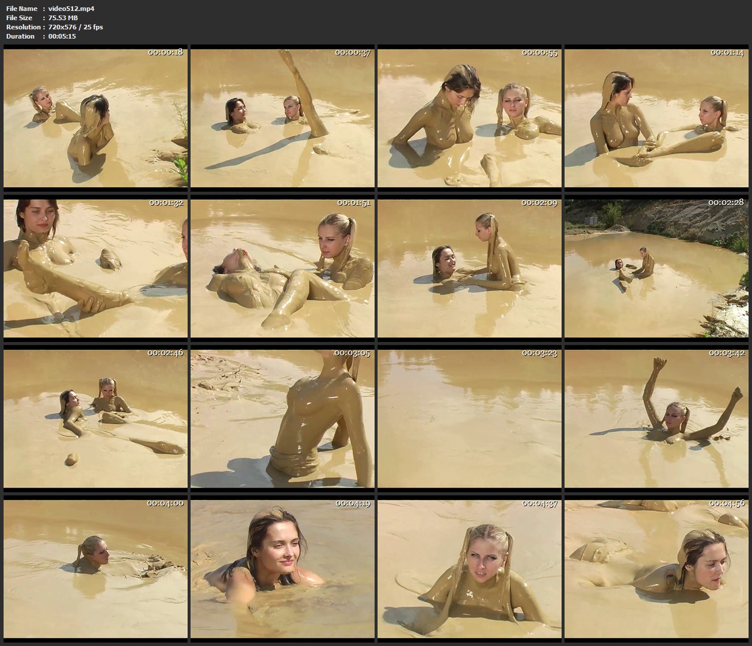Image resolution: width=752 pixels, height=646 pixels.
Task: Choose the last thumbnail stamped 00:04:56
Action: [656, 569]
